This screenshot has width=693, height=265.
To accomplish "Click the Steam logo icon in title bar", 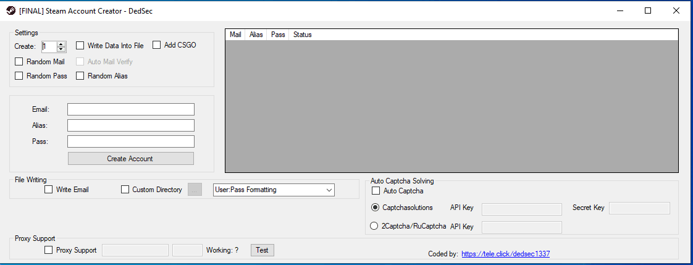I will click(x=12, y=11).
